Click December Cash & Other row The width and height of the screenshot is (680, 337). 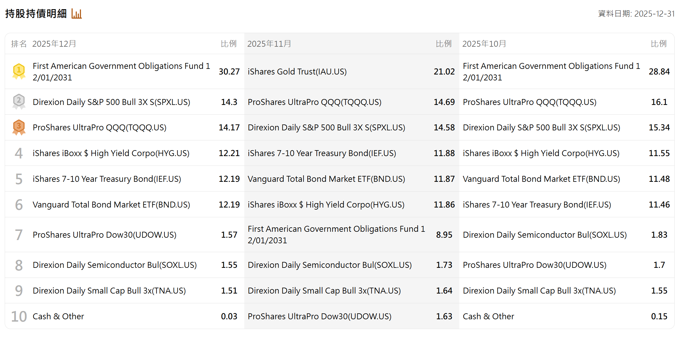[58, 316]
